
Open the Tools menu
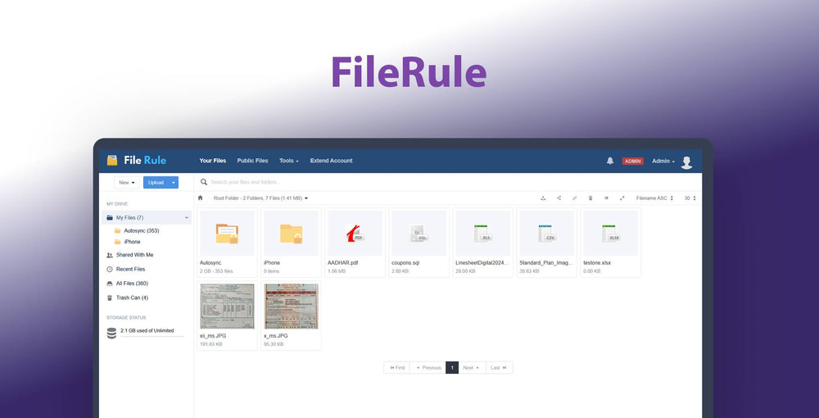pos(288,161)
